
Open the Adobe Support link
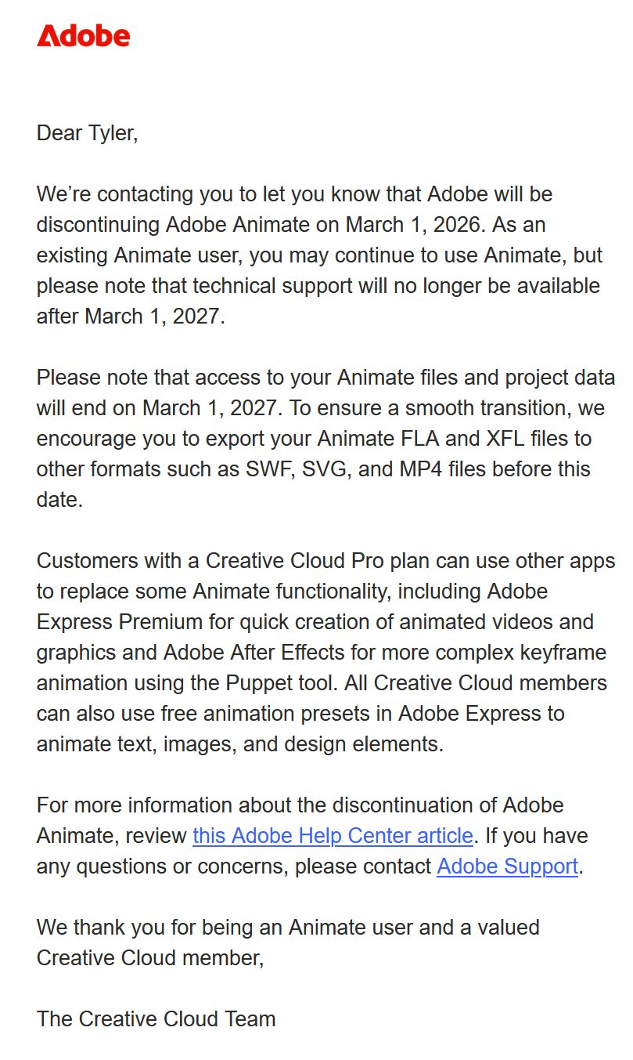[507, 866]
